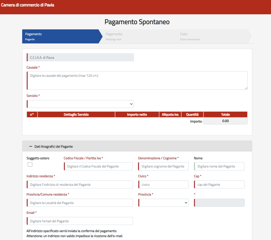Click the Indirizzo residenza field

coord(80,184)
